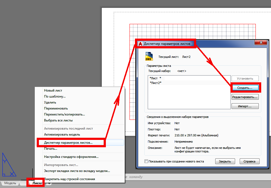Select 'Диспетчер параметров листов...' menu entry
Image resolution: width=271 pixels, height=188 pixels.
tap(68, 142)
